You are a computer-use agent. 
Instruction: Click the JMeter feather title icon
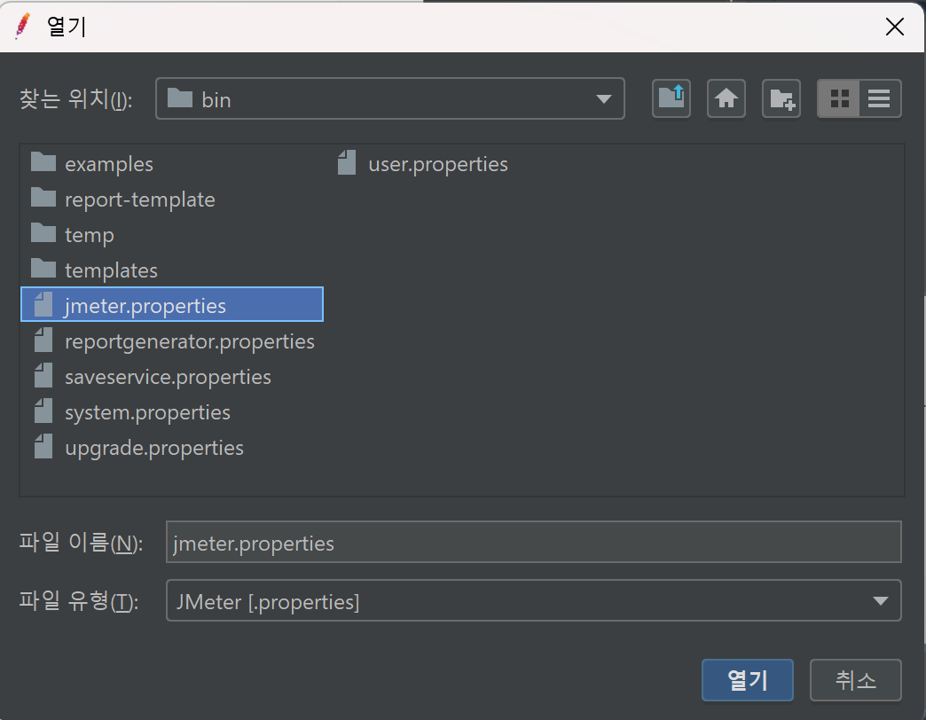click(x=22, y=26)
